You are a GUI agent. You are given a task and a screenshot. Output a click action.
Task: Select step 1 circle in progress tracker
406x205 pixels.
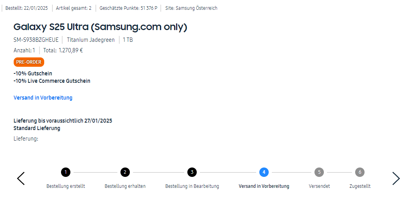66,172
